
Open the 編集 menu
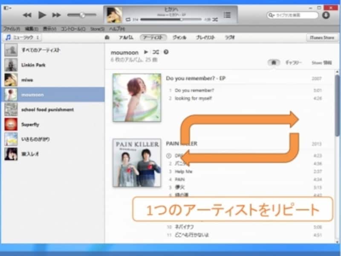(32, 29)
